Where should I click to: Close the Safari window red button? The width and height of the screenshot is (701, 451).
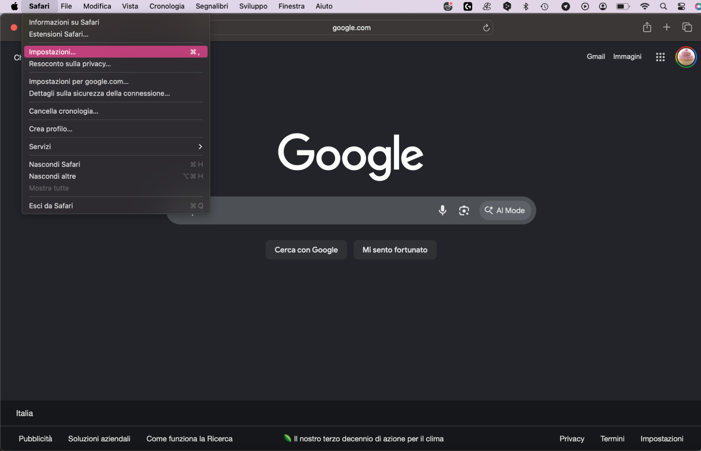tap(14, 28)
